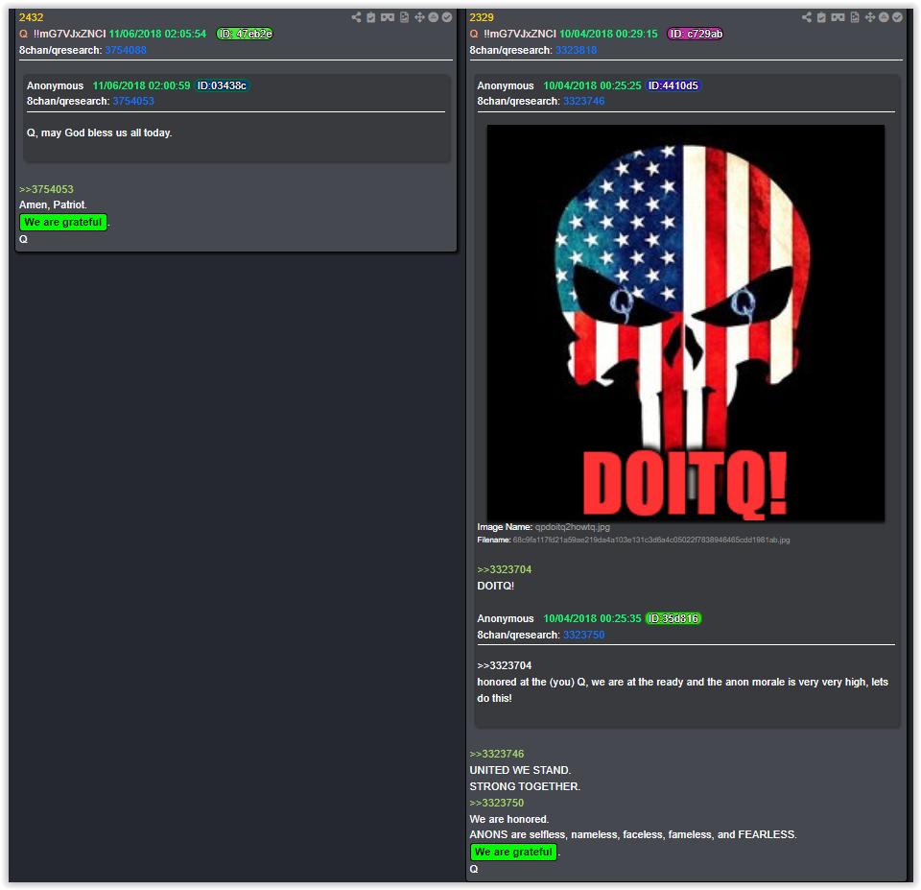The width and height of the screenshot is (921, 890).
Task: Click the VR goggles icon on post 2432
Action: tap(387, 17)
